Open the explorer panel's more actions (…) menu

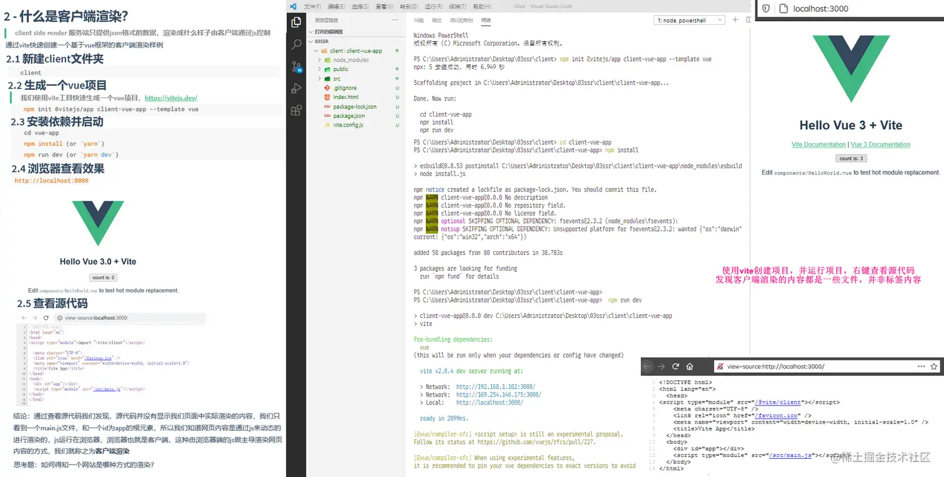393,20
